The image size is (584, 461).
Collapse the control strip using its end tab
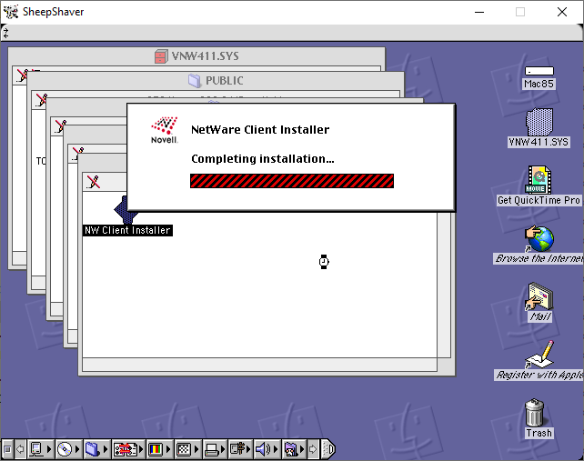pyautogui.click(x=328, y=449)
